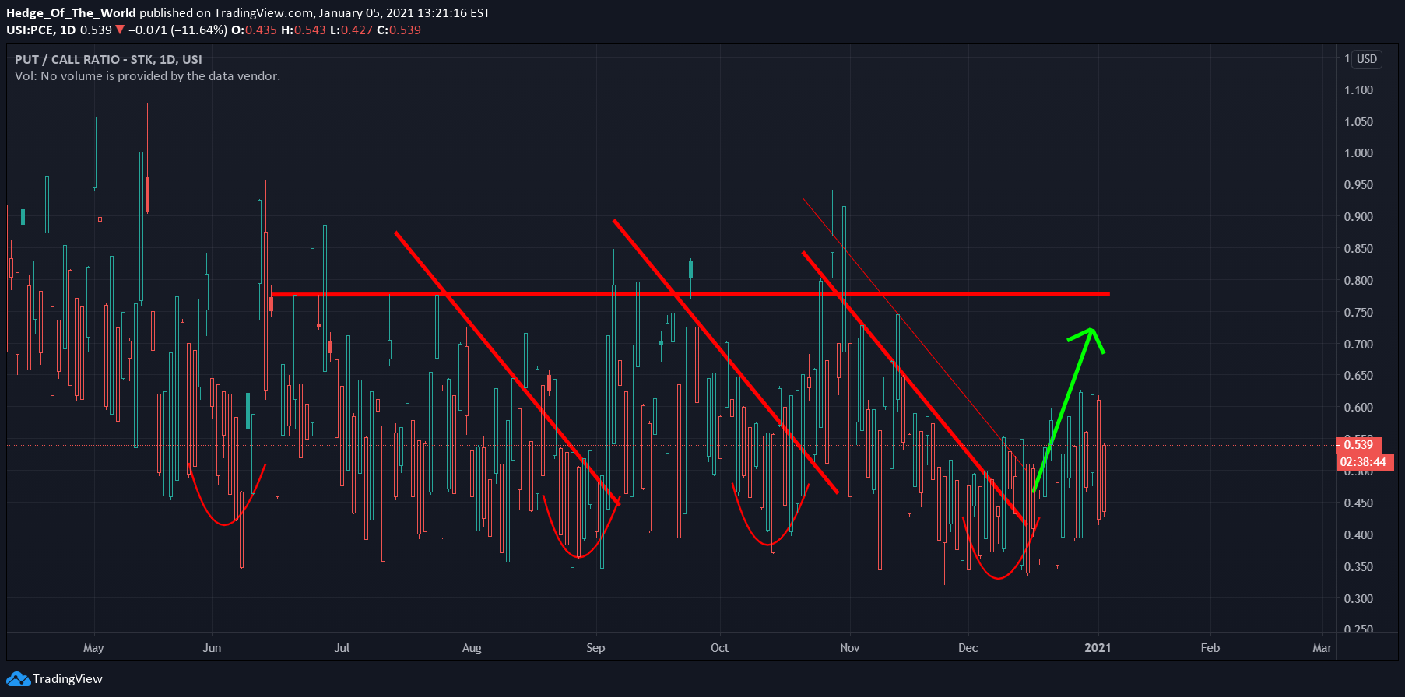Image resolution: width=1405 pixels, height=697 pixels.
Task: Click the PUT / CALL RATIO chart title
Action: (108, 60)
